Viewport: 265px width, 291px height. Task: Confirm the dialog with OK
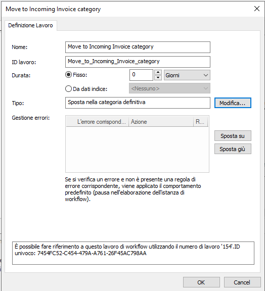tap(201, 282)
